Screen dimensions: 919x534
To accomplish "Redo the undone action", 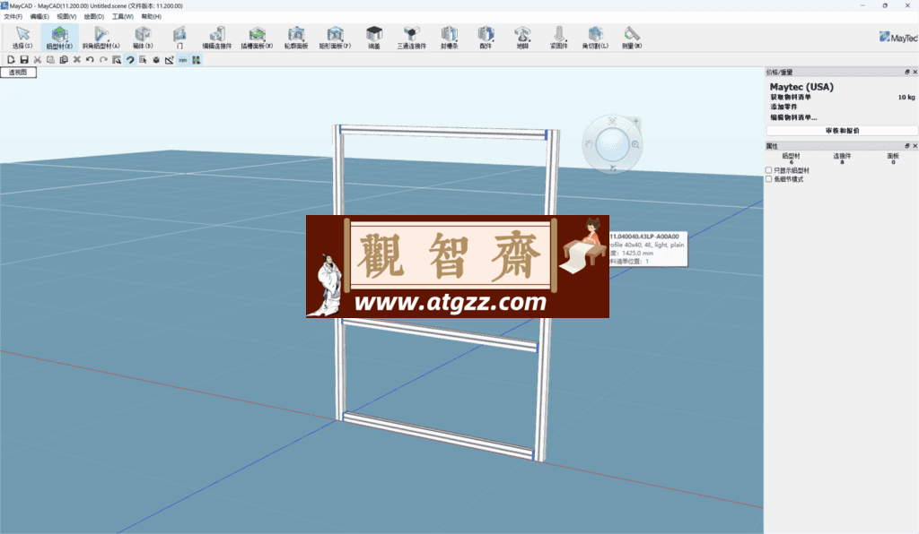I will (103, 60).
